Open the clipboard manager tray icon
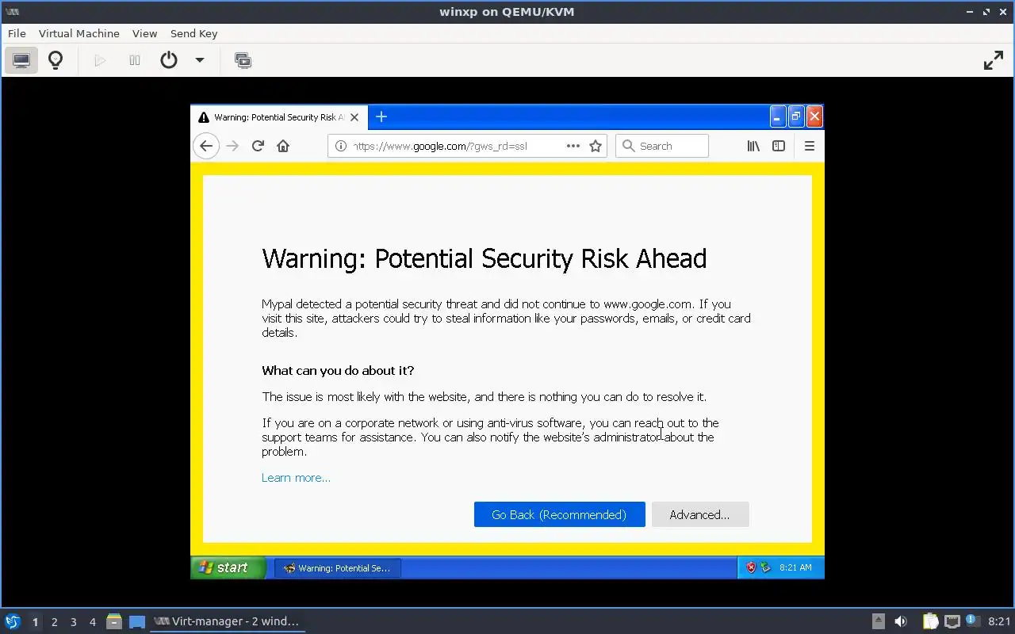 930,621
